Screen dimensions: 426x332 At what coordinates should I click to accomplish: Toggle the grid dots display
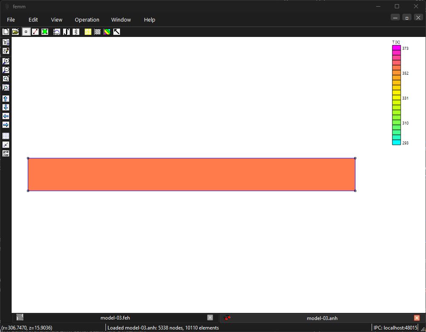click(x=6, y=136)
